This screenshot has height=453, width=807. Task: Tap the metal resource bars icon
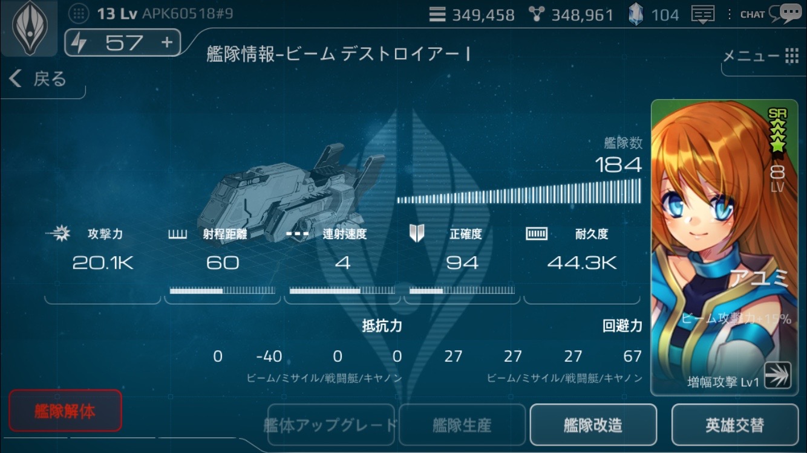[437, 14]
